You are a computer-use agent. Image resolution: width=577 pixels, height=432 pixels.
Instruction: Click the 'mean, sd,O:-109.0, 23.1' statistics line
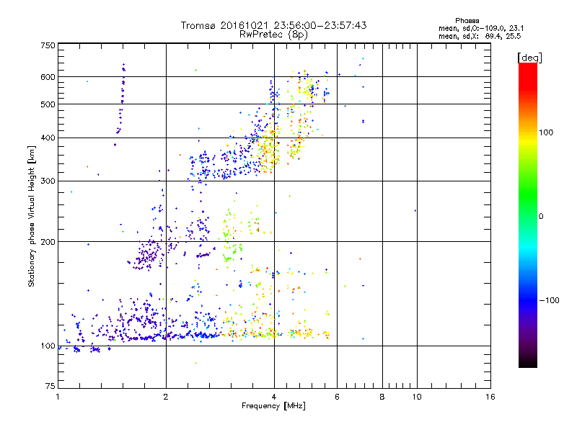click(x=481, y=28)
